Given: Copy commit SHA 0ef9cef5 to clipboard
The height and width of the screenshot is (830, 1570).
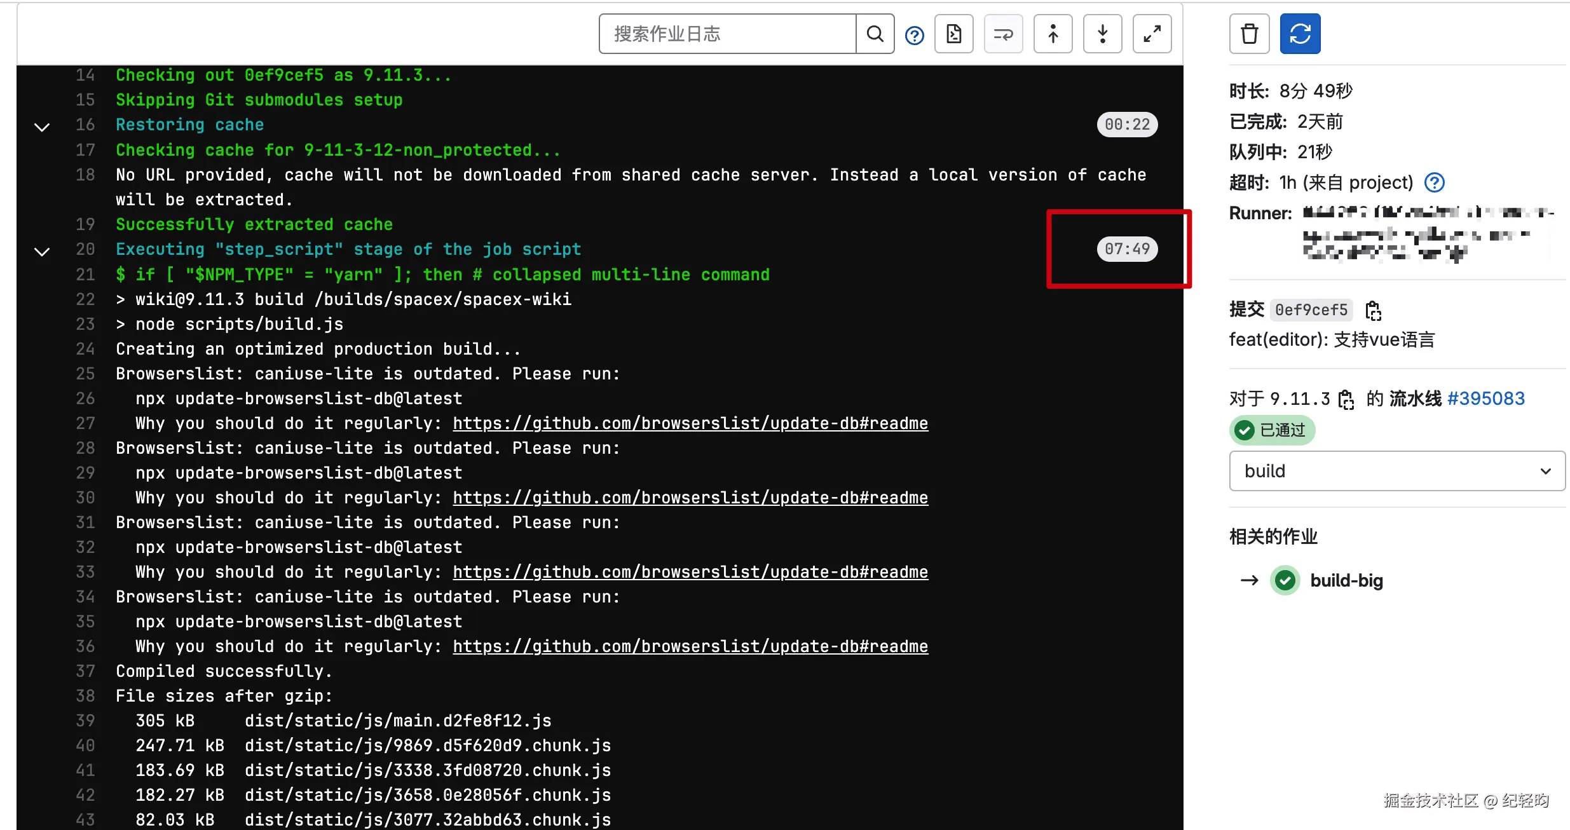Looking at the screenshot, I should click(1373, 311).
